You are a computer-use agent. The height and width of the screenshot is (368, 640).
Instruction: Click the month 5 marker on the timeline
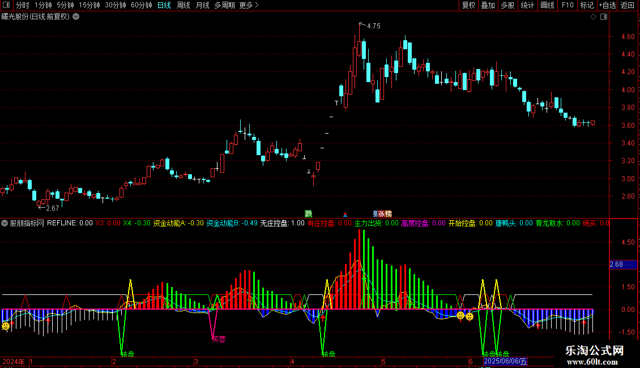383,361
